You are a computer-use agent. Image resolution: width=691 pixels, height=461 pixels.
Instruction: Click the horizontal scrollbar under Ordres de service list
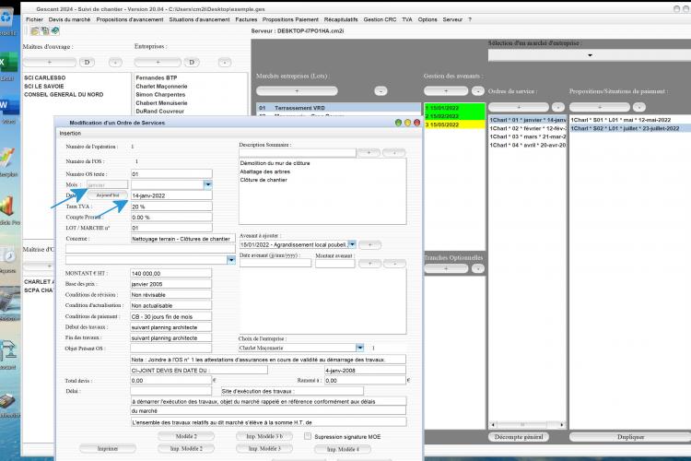pyautogui.click(x=527, y=424)
